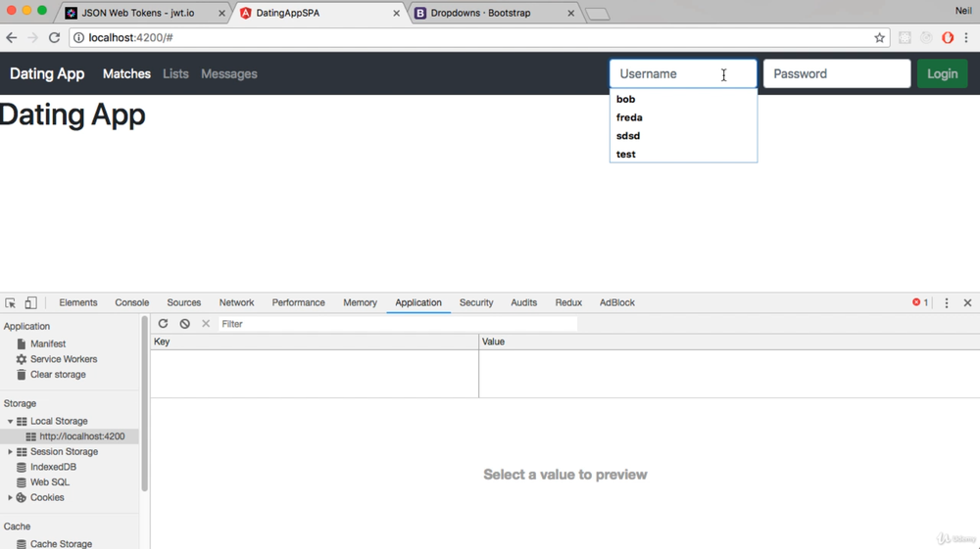Bookmark page with star icon

tap(879, 38)
